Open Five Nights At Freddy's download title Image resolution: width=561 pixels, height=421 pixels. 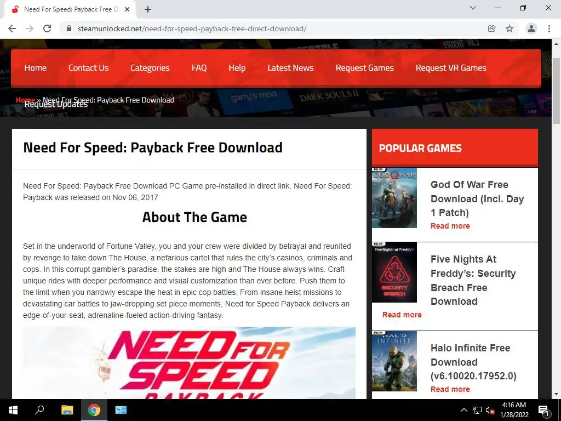(473, 280)
